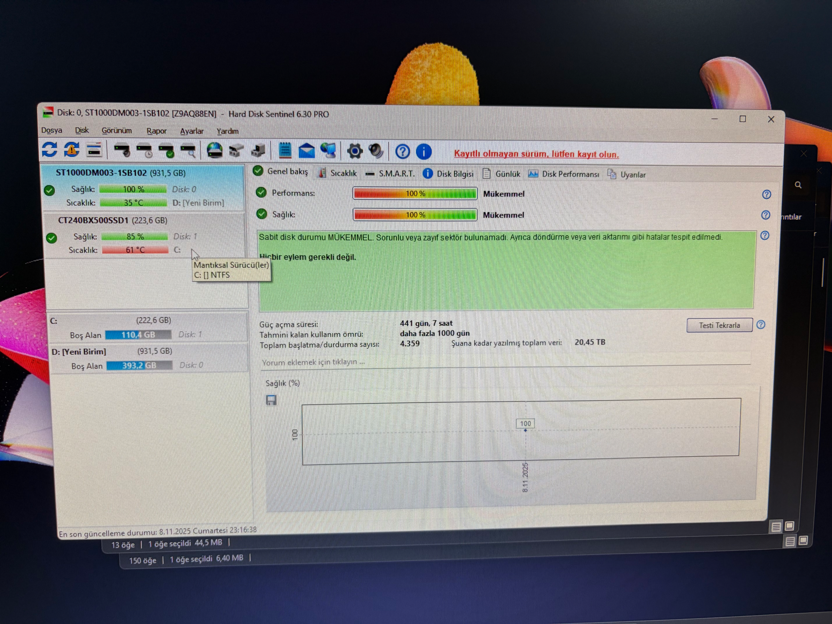The image size is (832, 624).
Task: Click the blue envelope e-mail icon
Action: pos(307,151)
